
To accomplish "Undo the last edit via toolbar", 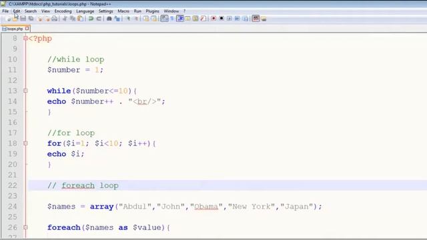I will click(91, 19).
